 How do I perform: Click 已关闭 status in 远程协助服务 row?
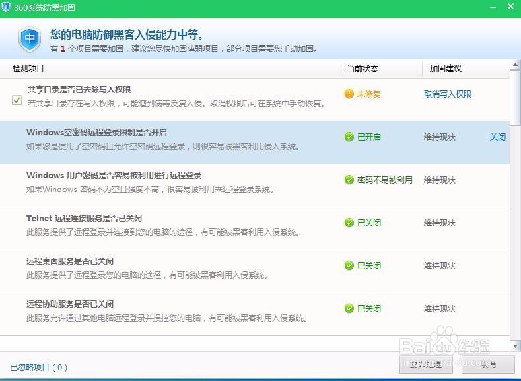(x=369, y=308)
